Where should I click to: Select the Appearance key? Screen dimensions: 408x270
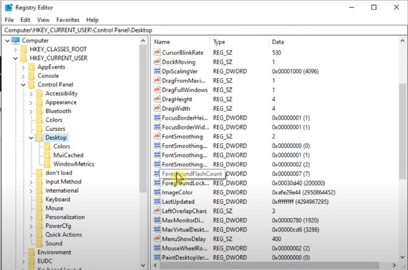point(61,102)
